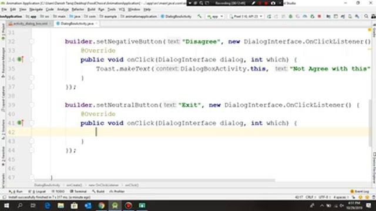Open the Event Log panel
376x211 pixels.
(360, 192)
